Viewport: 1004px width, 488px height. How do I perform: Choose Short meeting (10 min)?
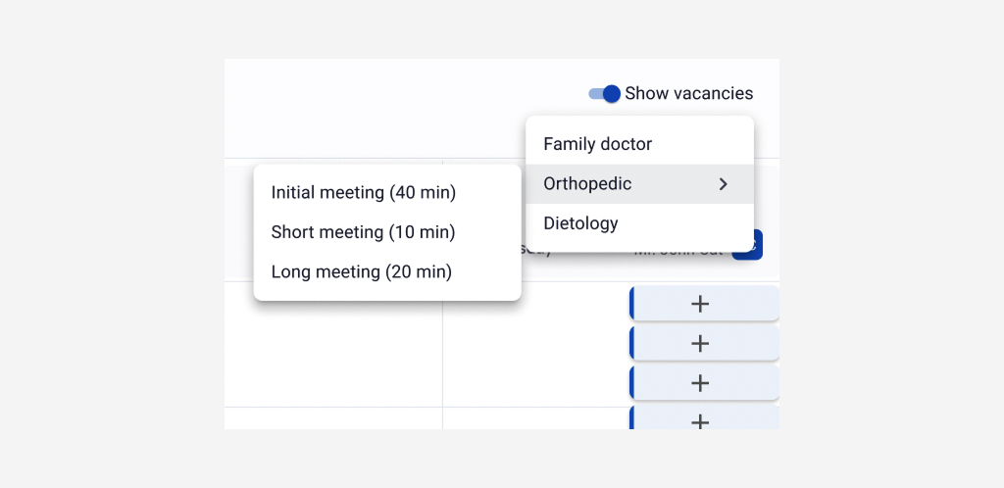[363, 232]
